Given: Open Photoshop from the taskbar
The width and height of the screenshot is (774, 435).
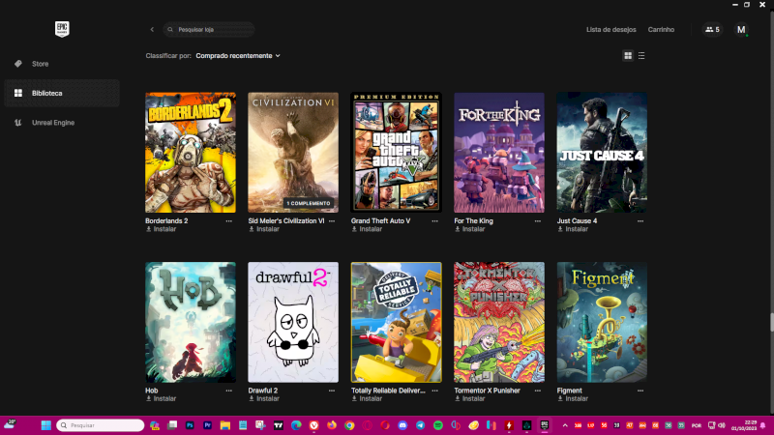Looking at the screenshot, I should tap(190, 425).
